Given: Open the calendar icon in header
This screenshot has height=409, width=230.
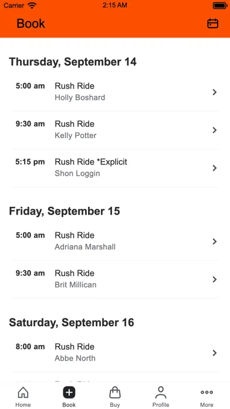Looking at the screenshot, I should pyautogui.click(x=212, y=24).
